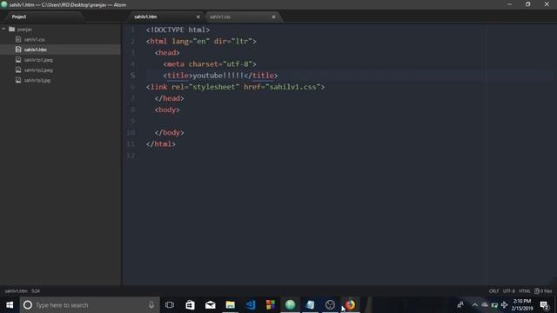
Task: Switch to the sahilv1.htm editor tab
Action: click(145, 17)
